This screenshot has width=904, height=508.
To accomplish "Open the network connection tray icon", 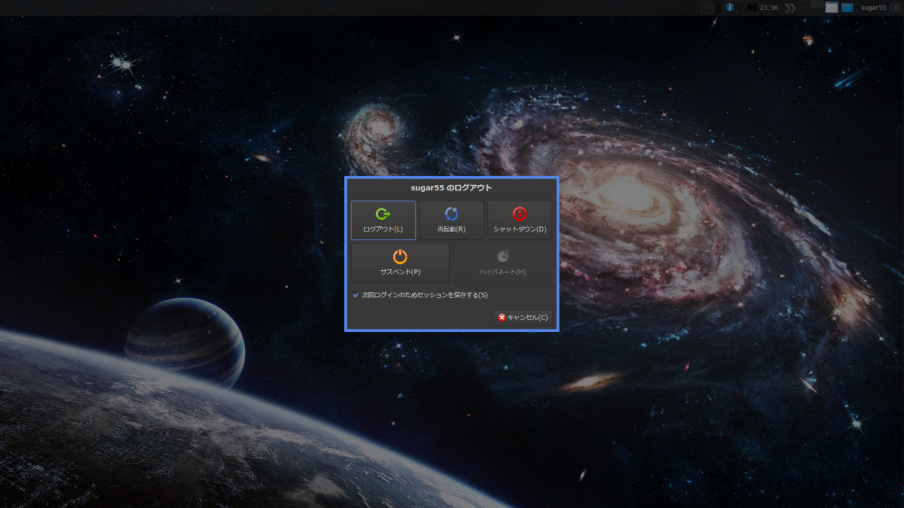I will (740, 8).
